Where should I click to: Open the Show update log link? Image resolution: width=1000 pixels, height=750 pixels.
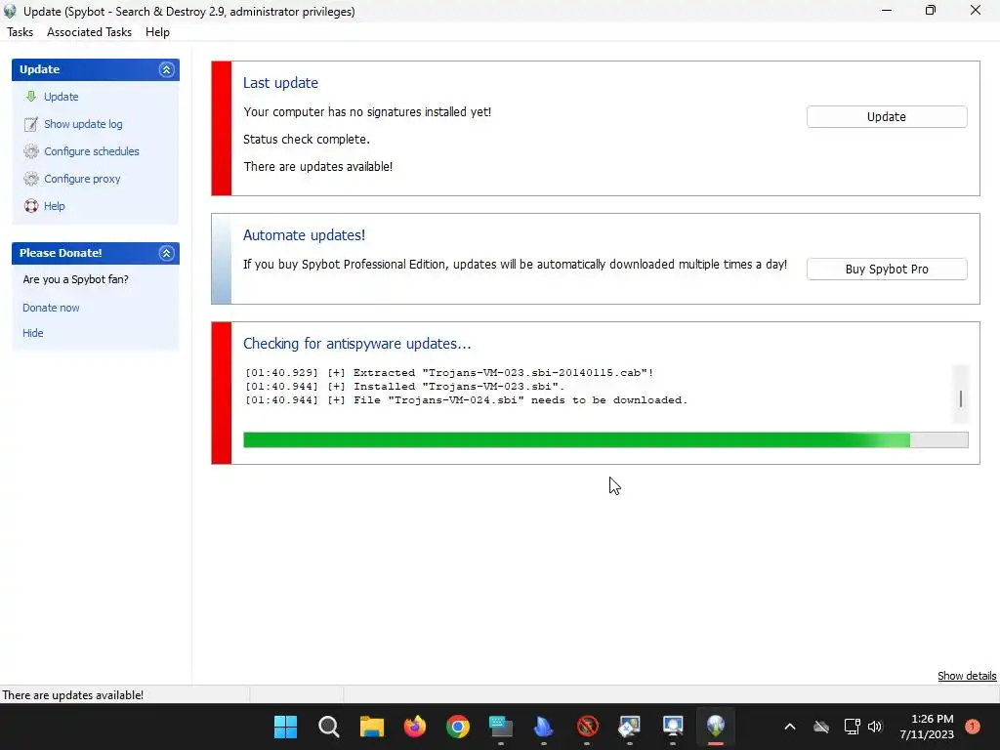(83, 124)
